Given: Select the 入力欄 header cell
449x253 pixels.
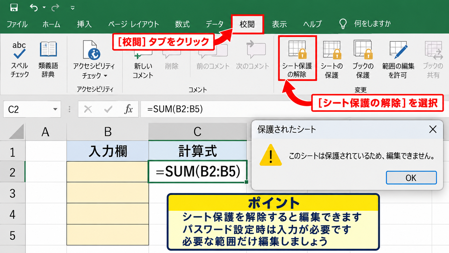Looking at the screenshot, I should (x=108, y=151).
